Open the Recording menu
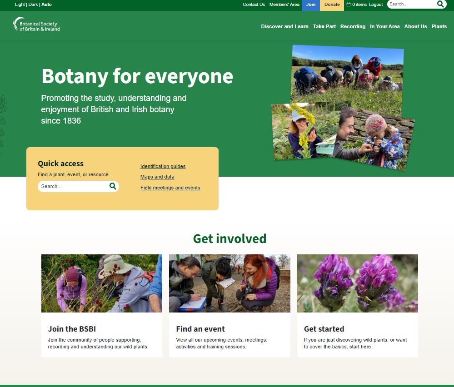Screen dimensions: 454x387 point(353,26)
